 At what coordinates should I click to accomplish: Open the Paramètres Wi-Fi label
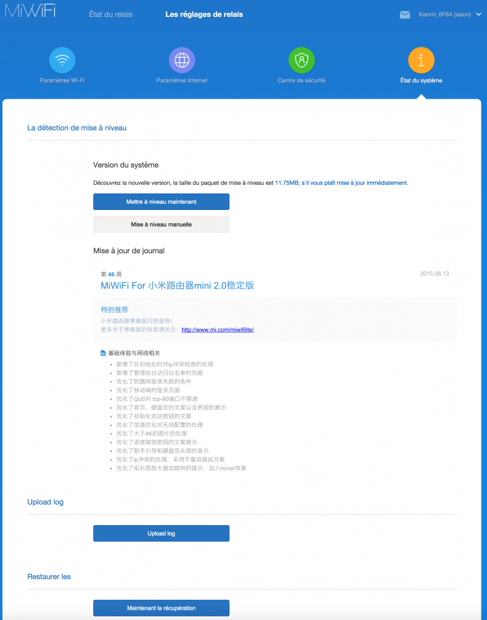62,81
